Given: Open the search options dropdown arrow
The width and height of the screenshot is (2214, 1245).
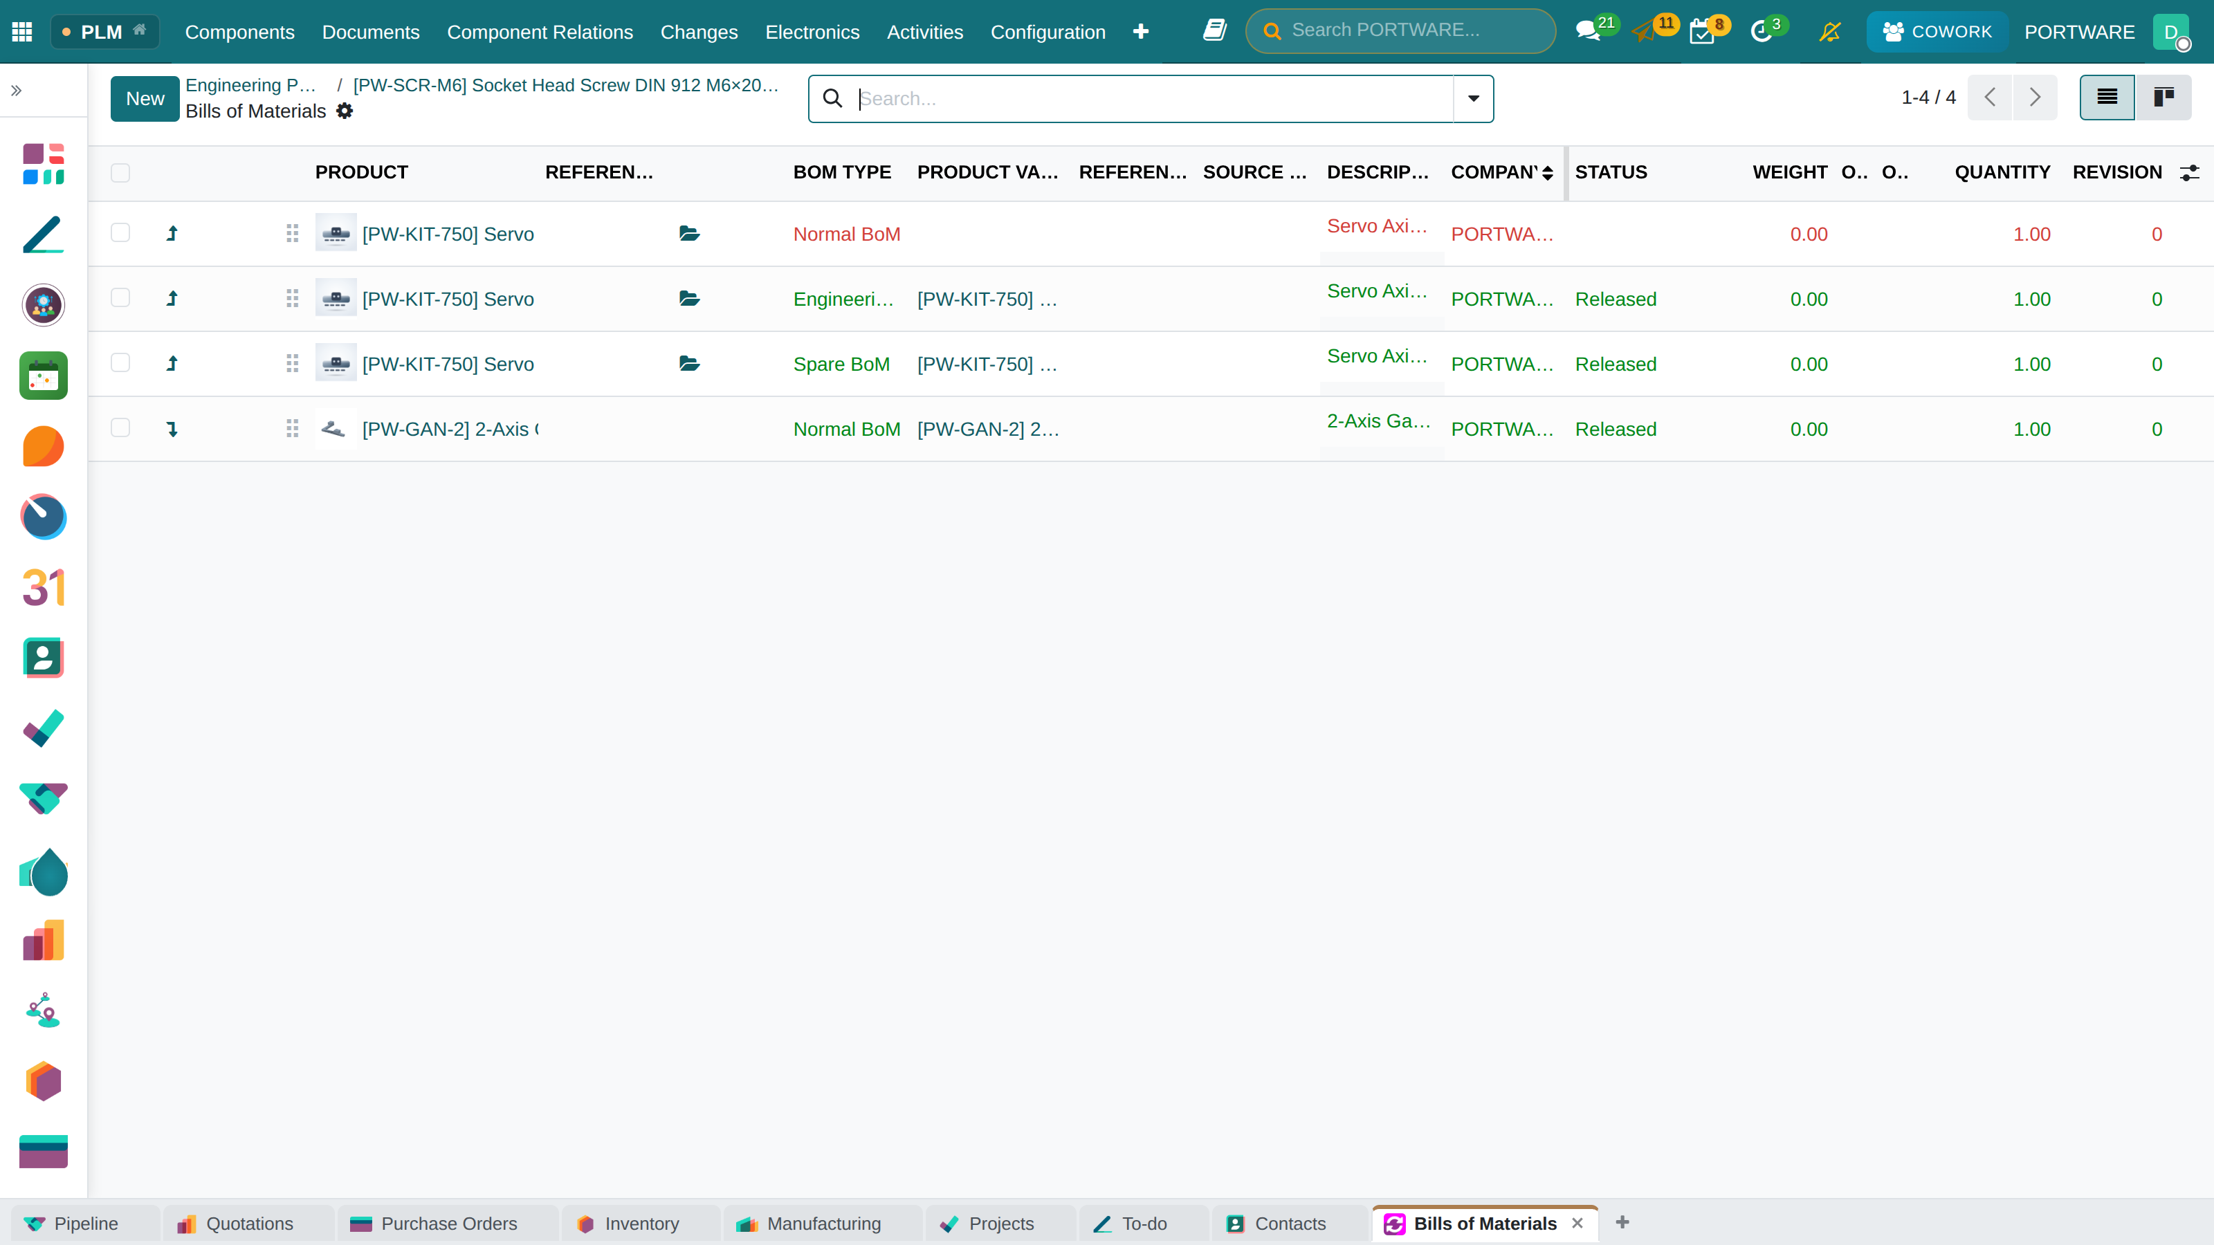Looking at the screenshot, I should click(x=1473, y=98).
